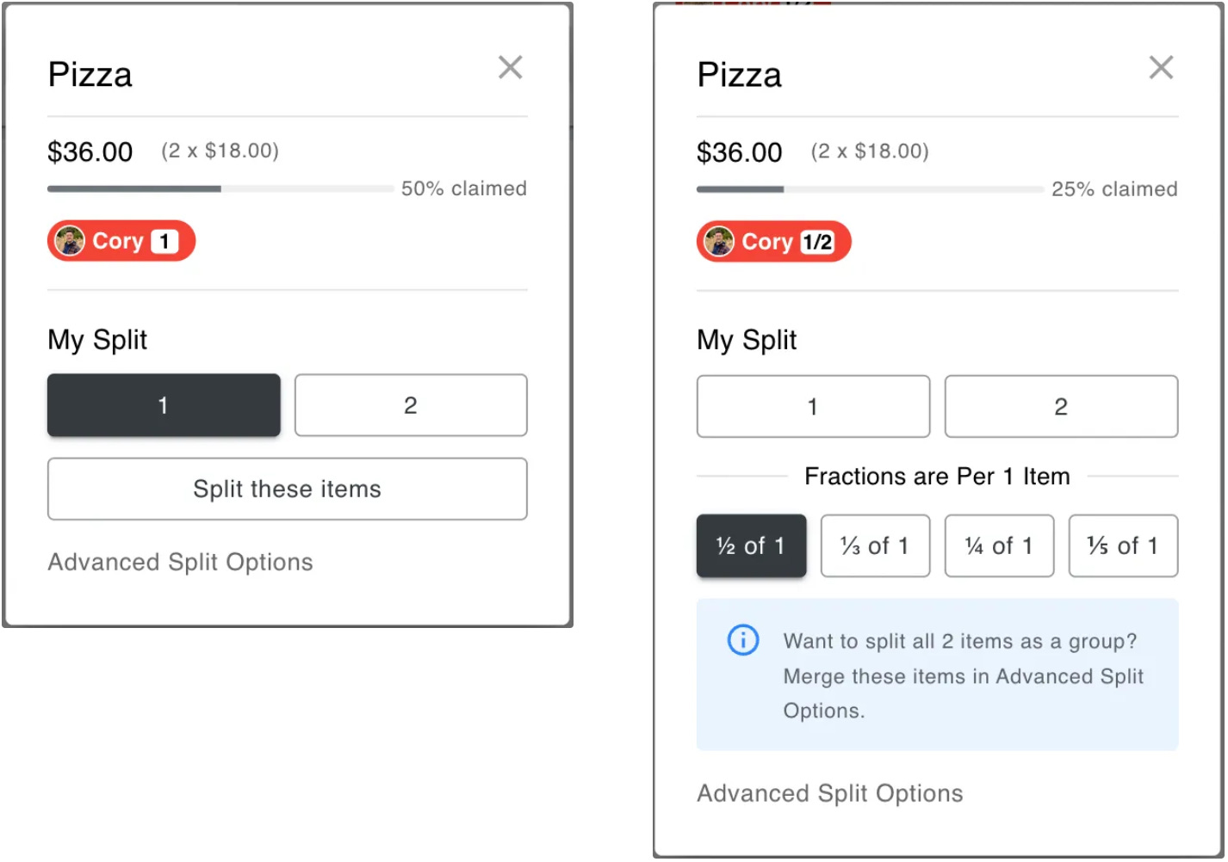Select quantity 2 in the left dialog
This screenshot has width=1228, height=862.
(x=411, y=405)
